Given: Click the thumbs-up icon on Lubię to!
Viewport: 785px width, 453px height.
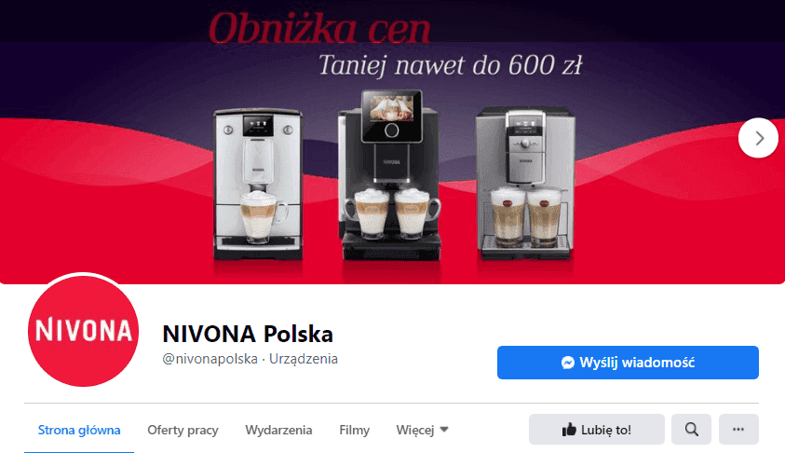Looking at the screenshot, I should point(569,430).
